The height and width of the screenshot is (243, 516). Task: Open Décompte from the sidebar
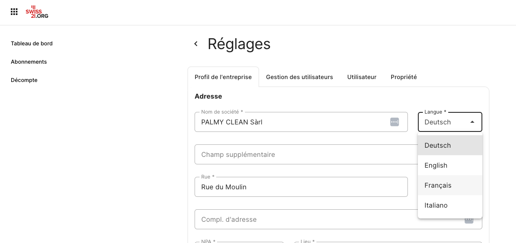[x=24, y=80]
